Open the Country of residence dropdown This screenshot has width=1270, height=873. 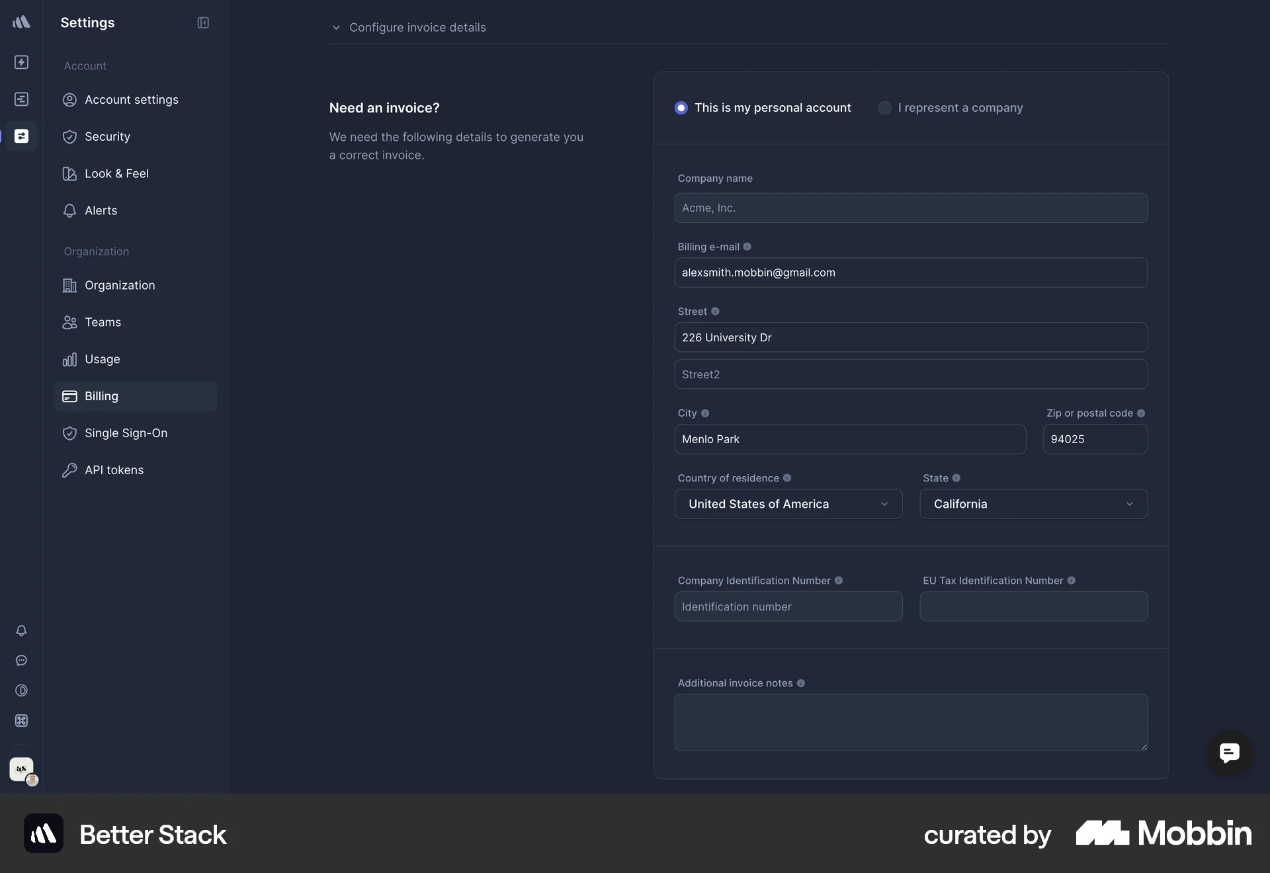click(x=788, y=503)
